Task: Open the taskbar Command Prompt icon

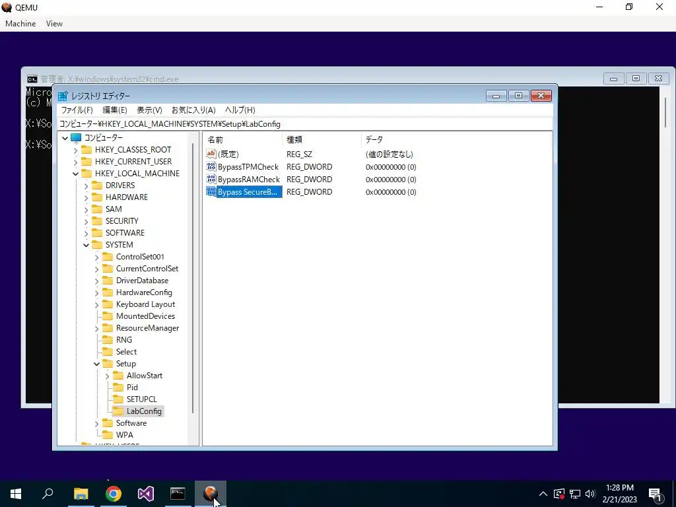Action: (x=178, y=494)
